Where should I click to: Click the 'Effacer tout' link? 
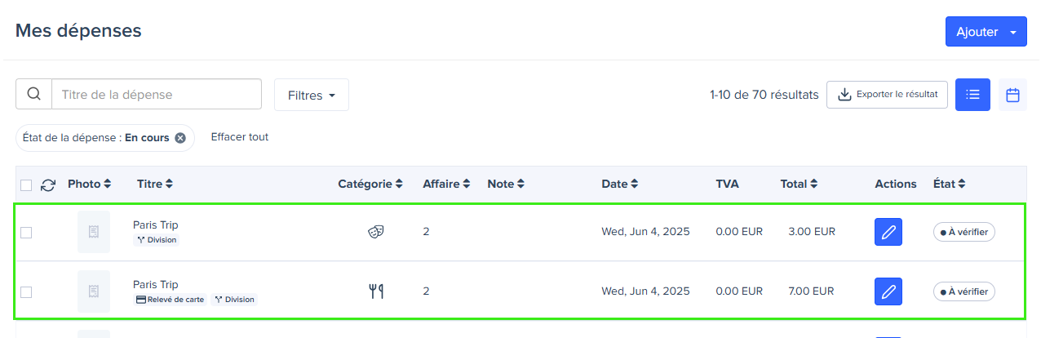pos(240,137)
